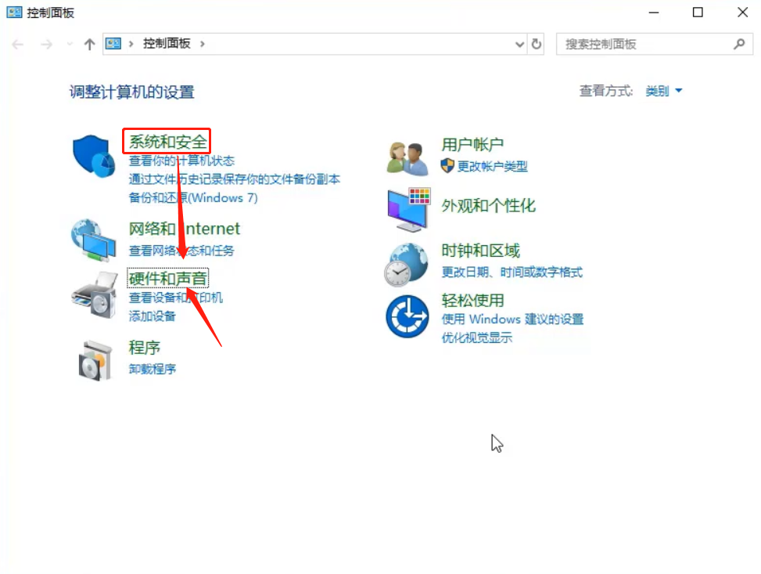Click 查看网络状态和任务 link
The image size is (761, 574).
(x=181, y=251)
